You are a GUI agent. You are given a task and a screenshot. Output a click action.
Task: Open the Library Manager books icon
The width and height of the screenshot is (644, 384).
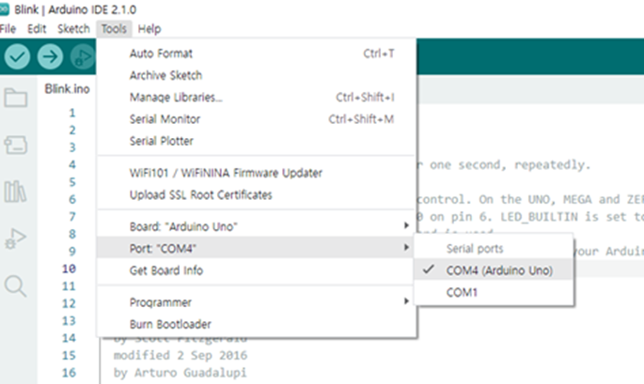pos(16,192)
